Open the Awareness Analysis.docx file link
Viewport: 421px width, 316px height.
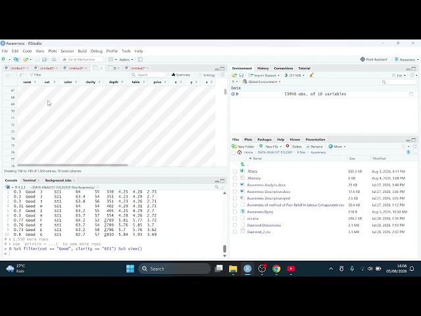click(x=266, y=185)
